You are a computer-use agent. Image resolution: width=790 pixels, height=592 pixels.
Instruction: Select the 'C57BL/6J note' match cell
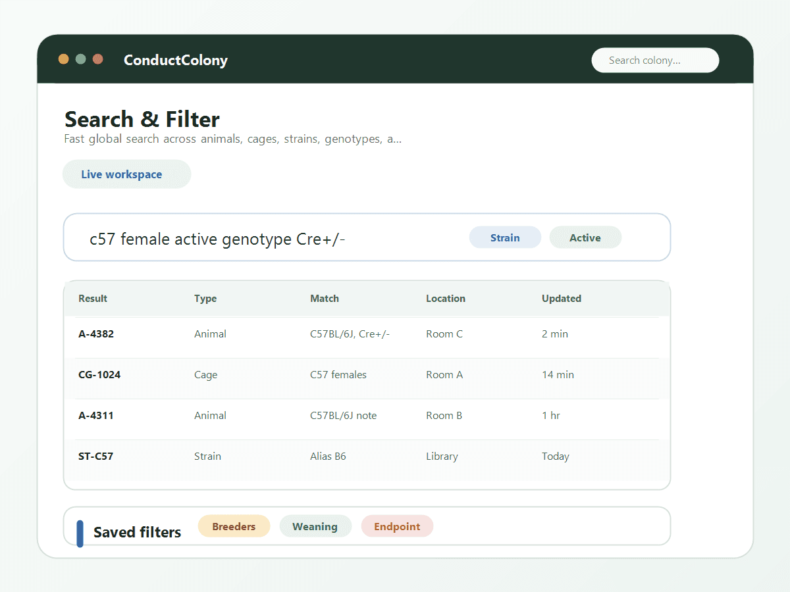pos(344,415)
